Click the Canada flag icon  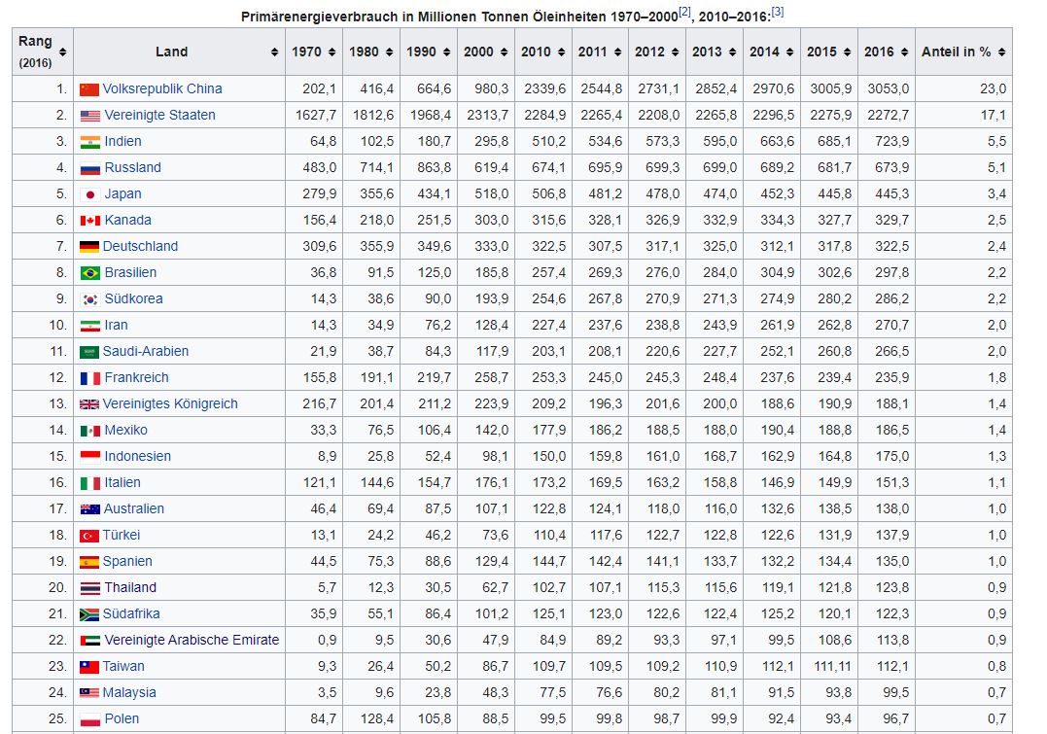[x=90, y=221]
